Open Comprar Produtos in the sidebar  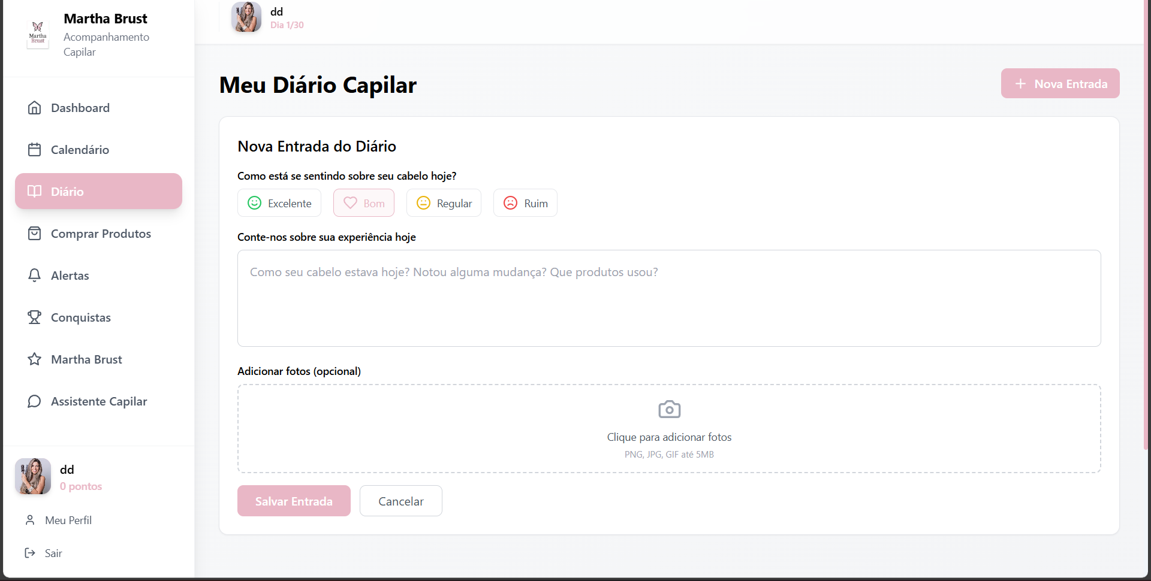(x=101, y=234)
